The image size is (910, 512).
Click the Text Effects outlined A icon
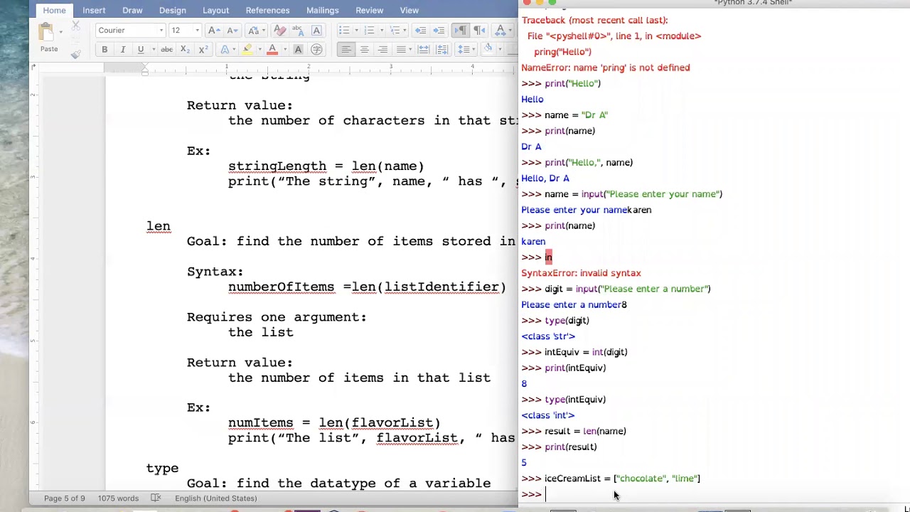(225, 49)
